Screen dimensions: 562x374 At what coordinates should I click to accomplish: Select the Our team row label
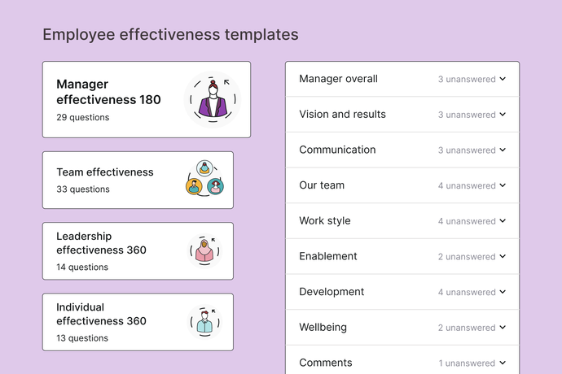(322, 185)
